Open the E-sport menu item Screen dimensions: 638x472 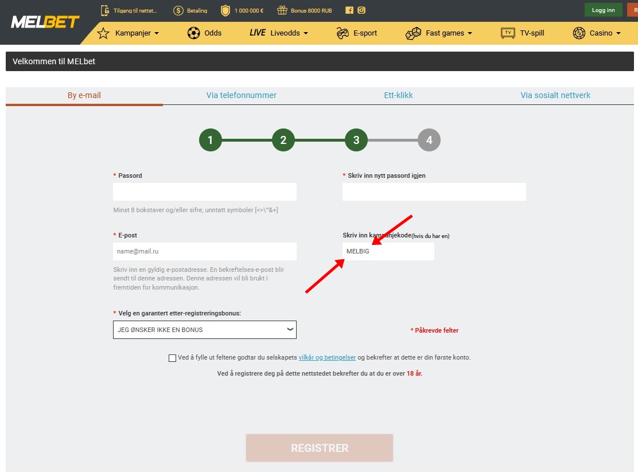click(x=365, y=33)
